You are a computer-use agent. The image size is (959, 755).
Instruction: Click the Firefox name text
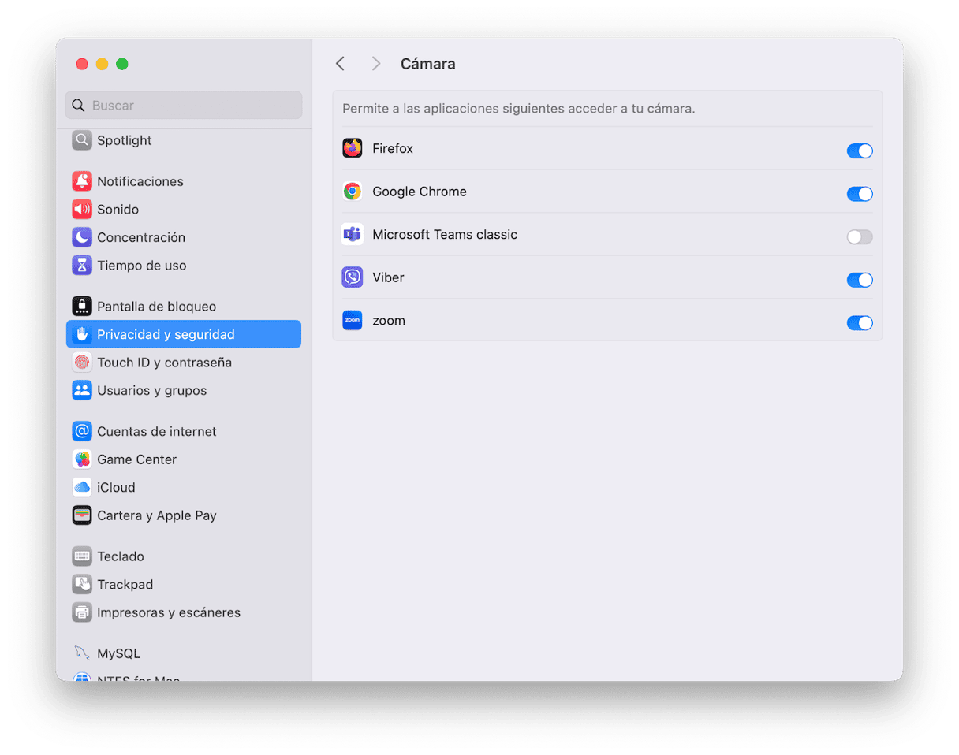(393, 148)
